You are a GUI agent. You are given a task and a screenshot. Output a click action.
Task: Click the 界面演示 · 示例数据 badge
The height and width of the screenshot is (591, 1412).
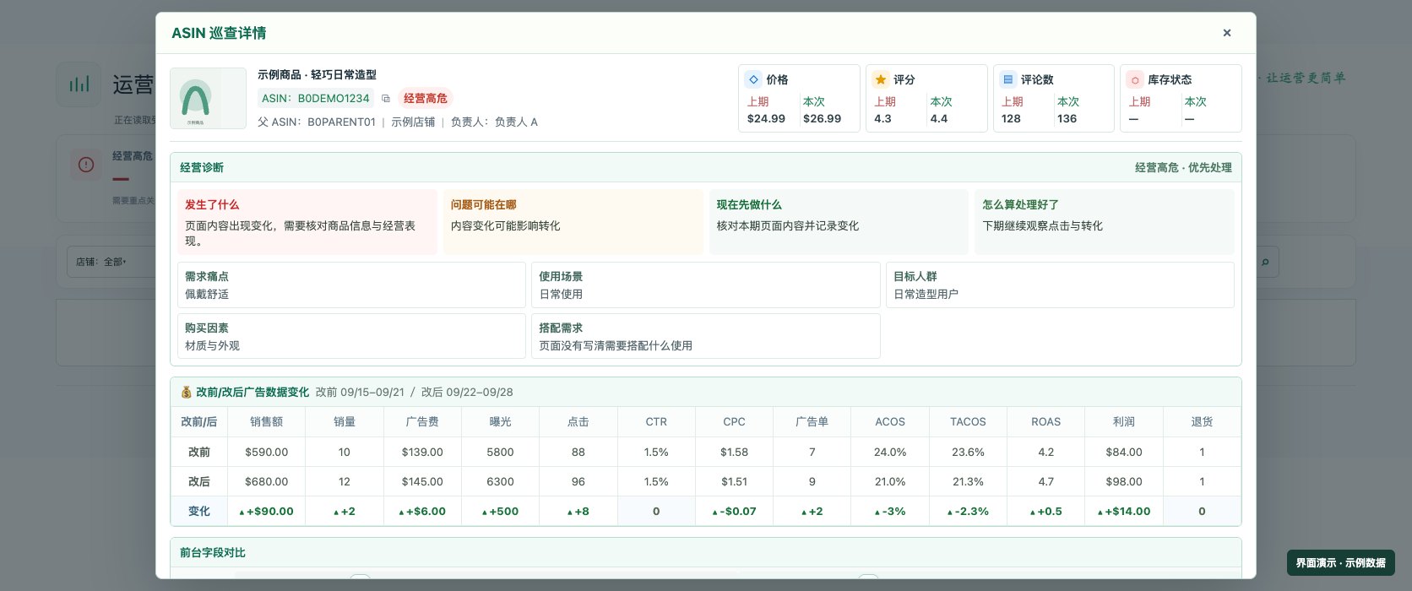point(1341,562)
